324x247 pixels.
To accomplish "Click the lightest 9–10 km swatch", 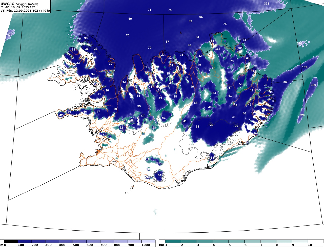I will tap(300, 241).
